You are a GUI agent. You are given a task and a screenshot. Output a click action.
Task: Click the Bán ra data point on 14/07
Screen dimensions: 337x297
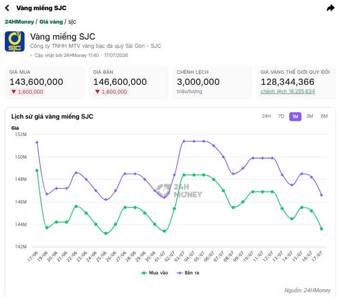292,185
